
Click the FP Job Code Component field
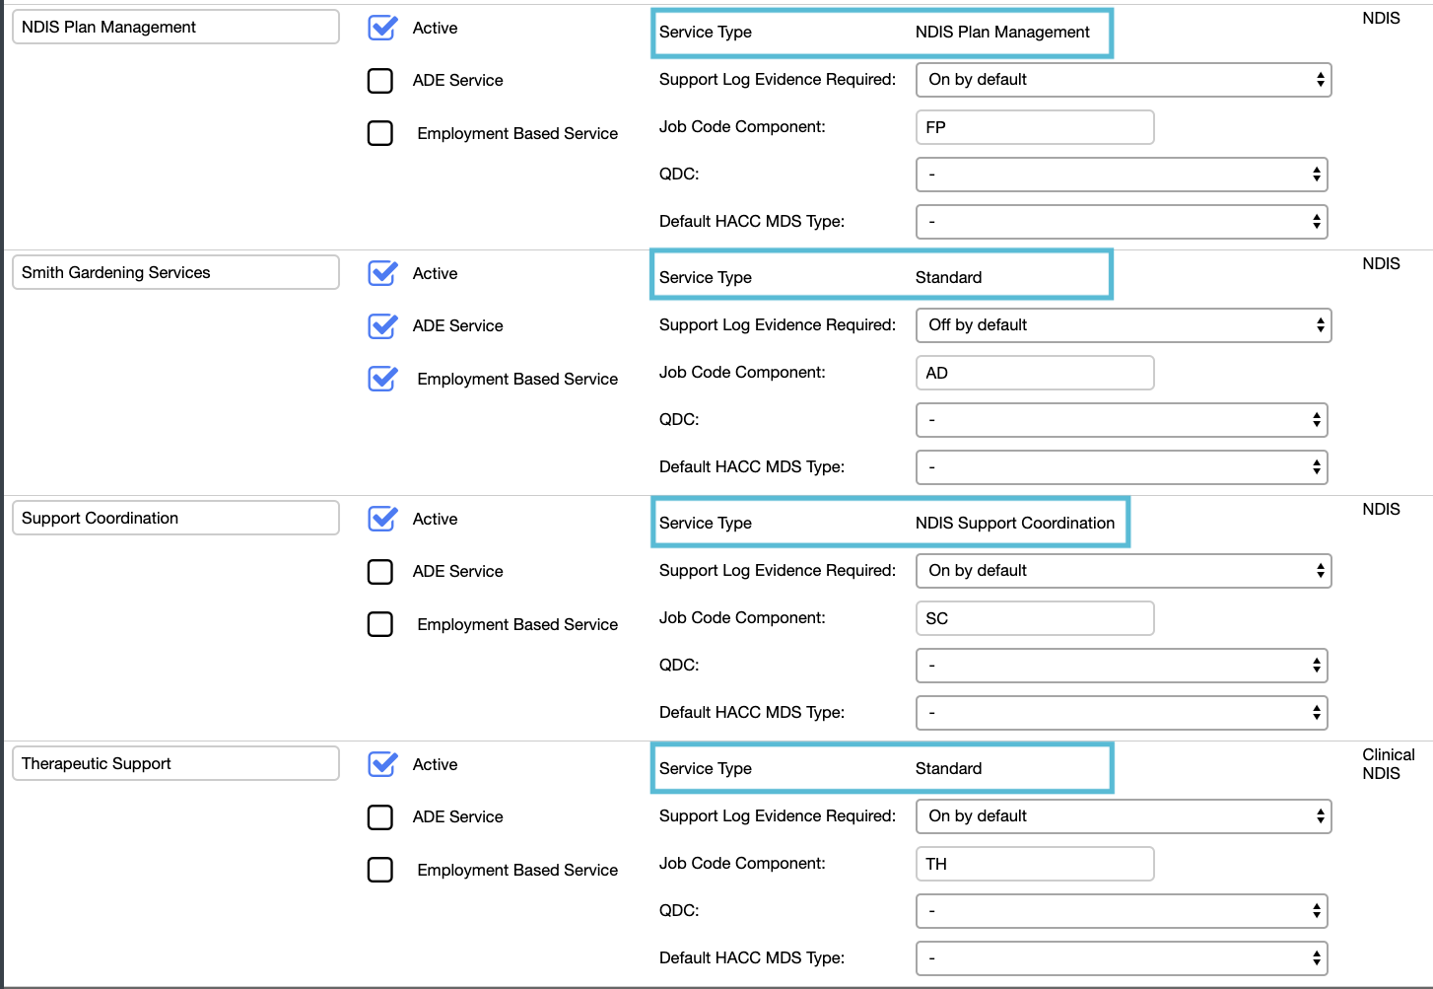(1034, 126)
